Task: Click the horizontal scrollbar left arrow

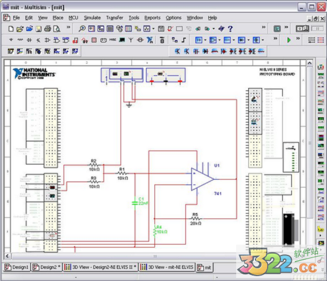Action: coord(7,256)
